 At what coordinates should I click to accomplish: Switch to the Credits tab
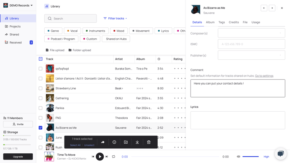[234, 22]
